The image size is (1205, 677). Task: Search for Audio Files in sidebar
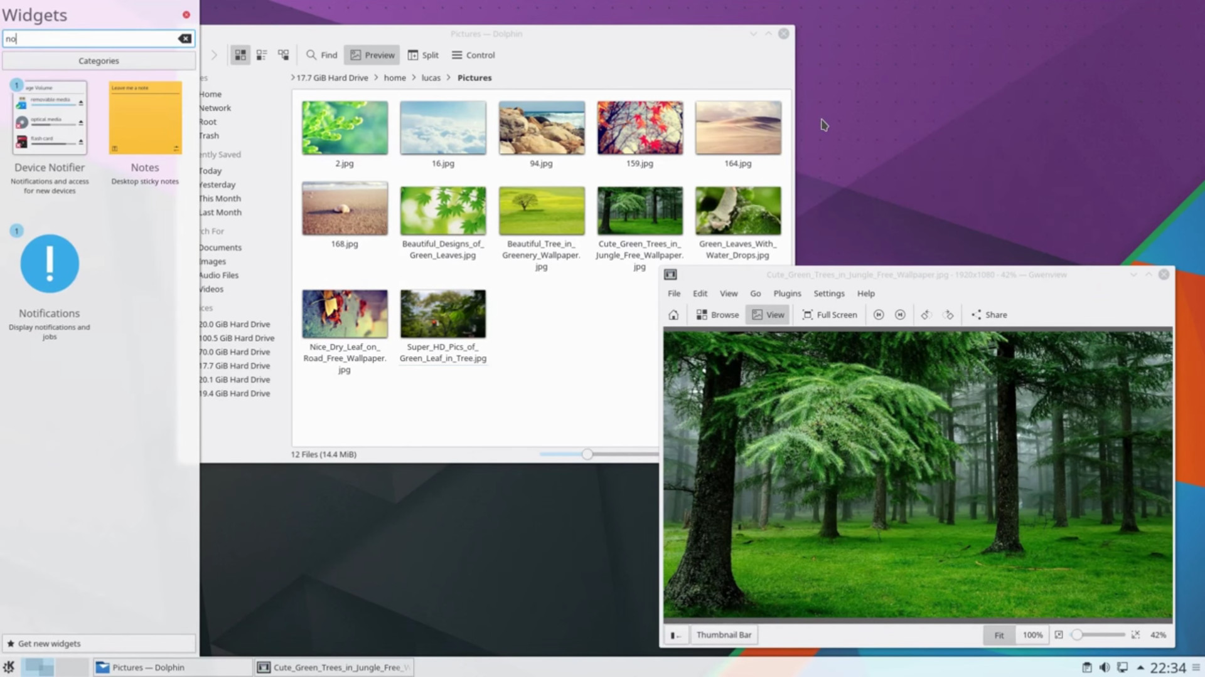[x=219, y=275]
